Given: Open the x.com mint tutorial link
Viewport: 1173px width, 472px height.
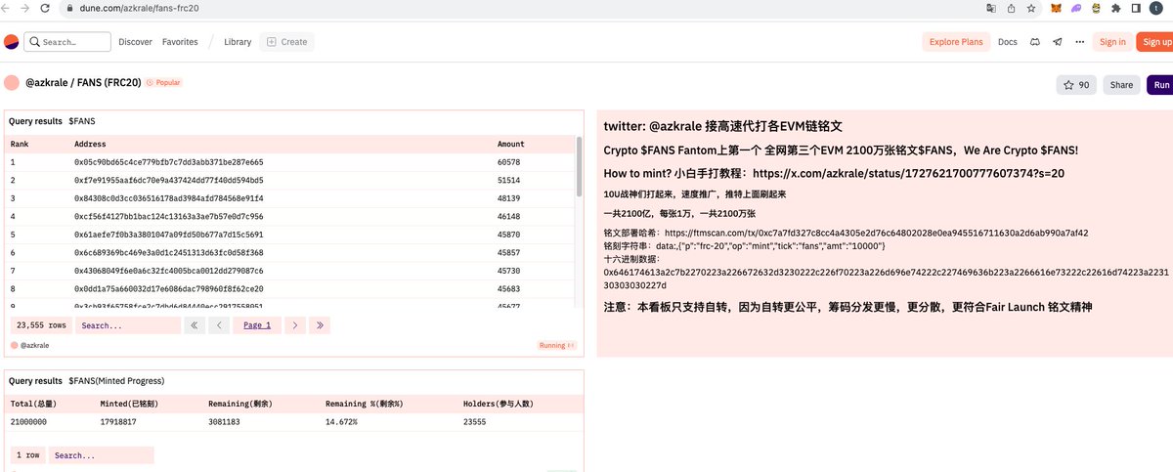Looking at the screenshot, I should pos(908,172).
